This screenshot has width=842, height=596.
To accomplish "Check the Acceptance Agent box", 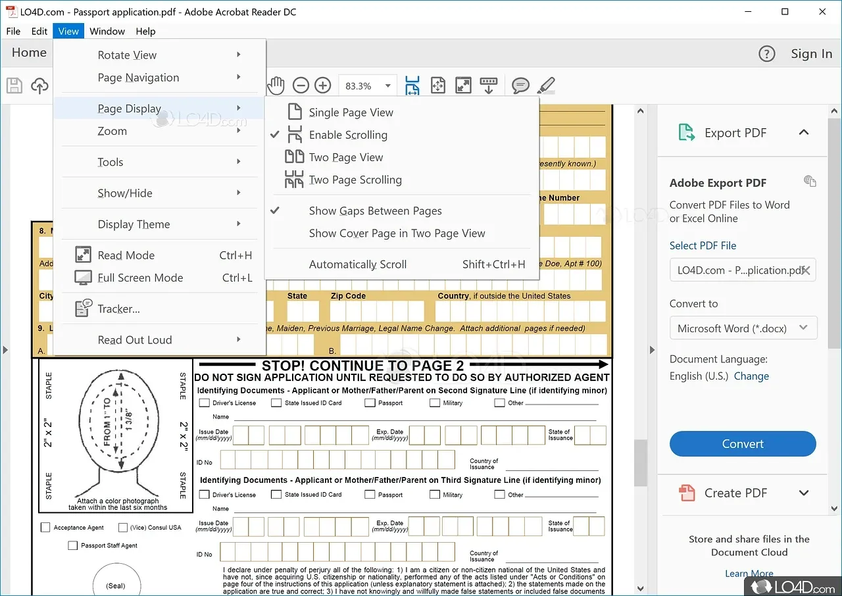I will tap(45, 528).
